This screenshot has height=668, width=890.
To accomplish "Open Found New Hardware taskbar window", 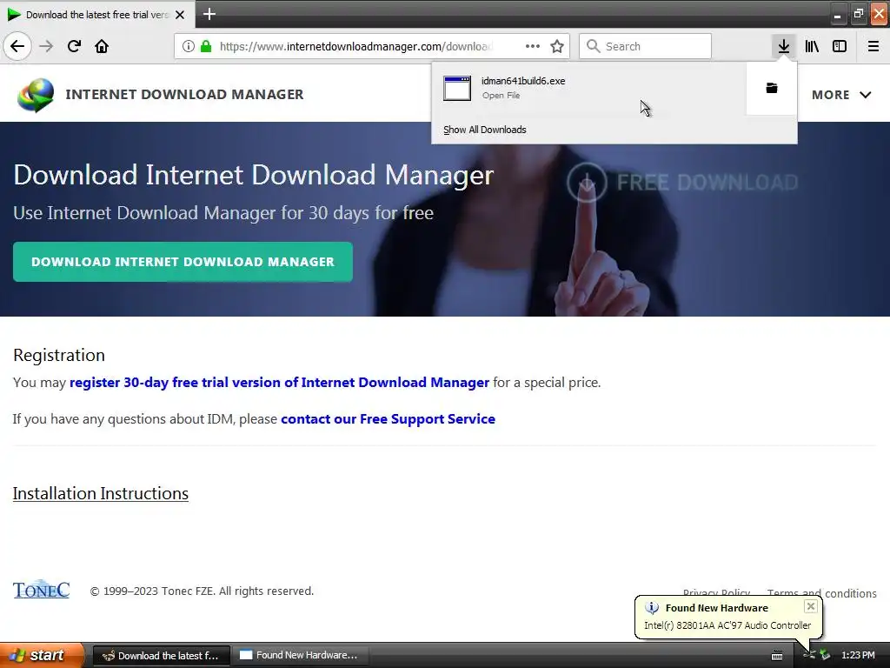I will [301, 656].
